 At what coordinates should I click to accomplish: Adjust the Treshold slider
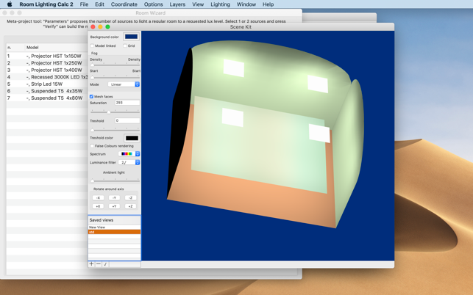[x=115, y=130]
